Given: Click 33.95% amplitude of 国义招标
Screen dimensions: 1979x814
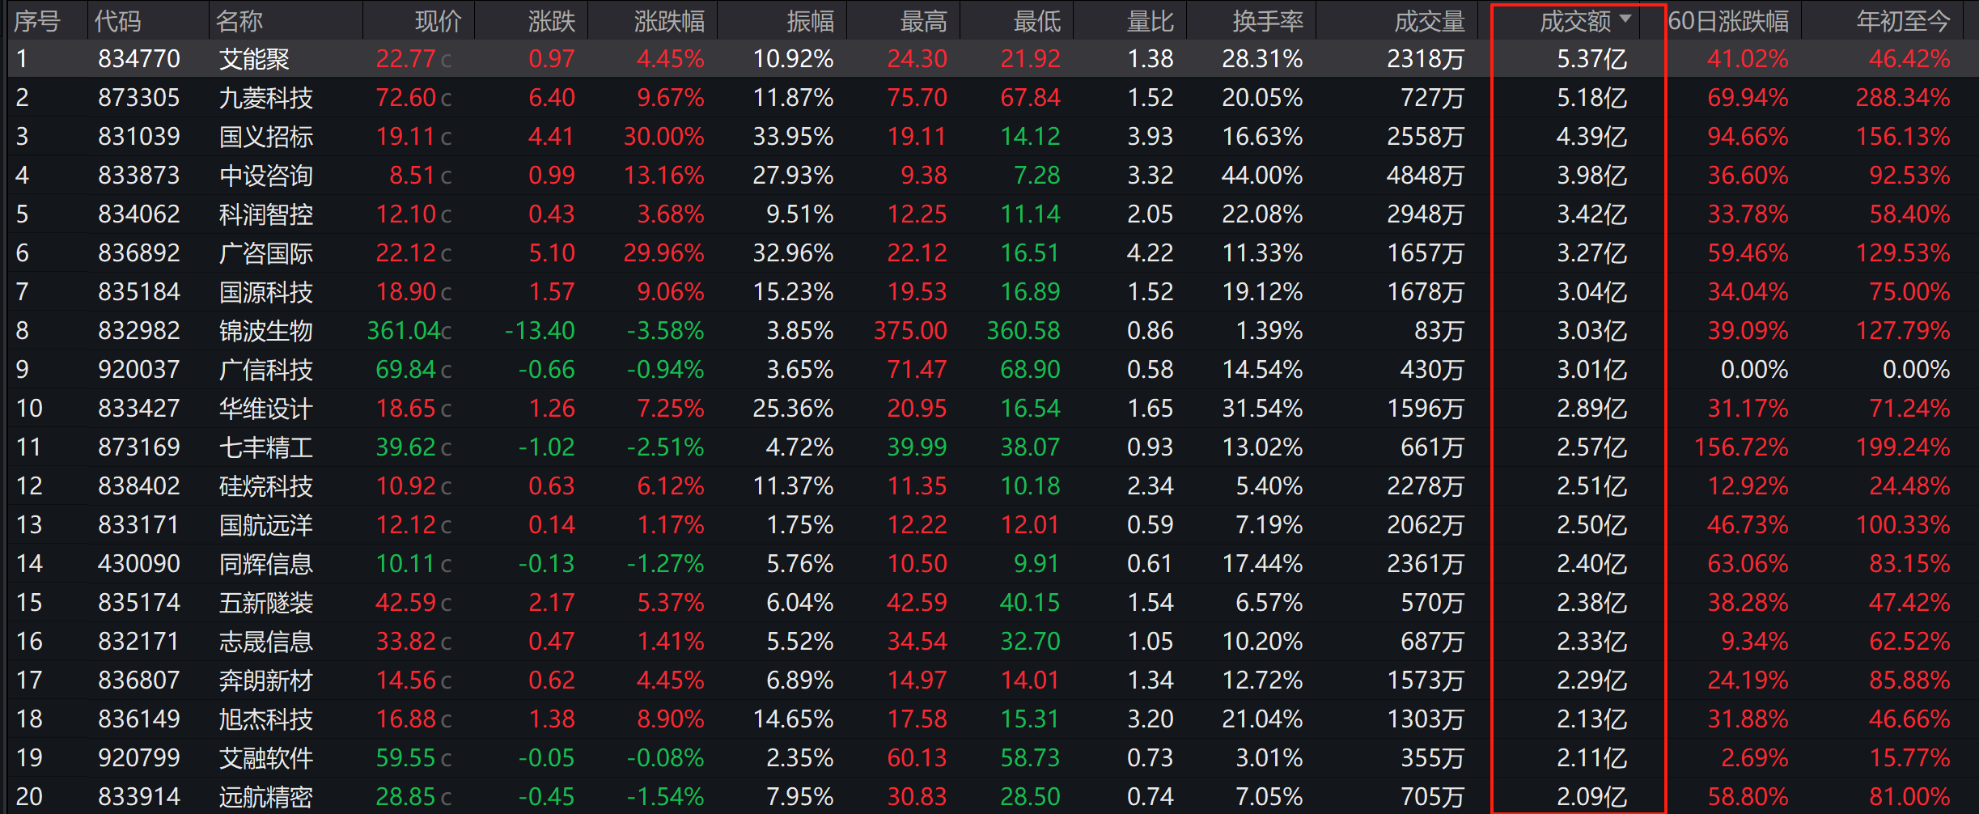Looking at the screenshot, I should click(793, 137).
